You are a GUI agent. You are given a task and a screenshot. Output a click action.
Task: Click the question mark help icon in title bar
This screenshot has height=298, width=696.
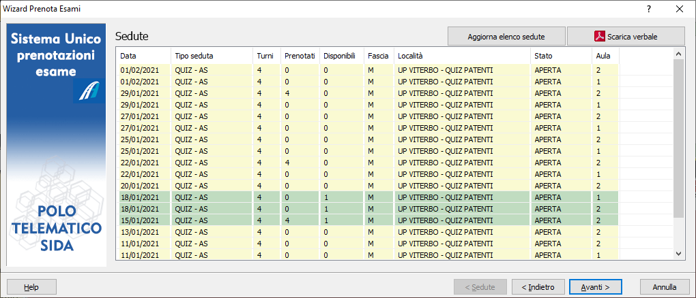click(648, 9)
